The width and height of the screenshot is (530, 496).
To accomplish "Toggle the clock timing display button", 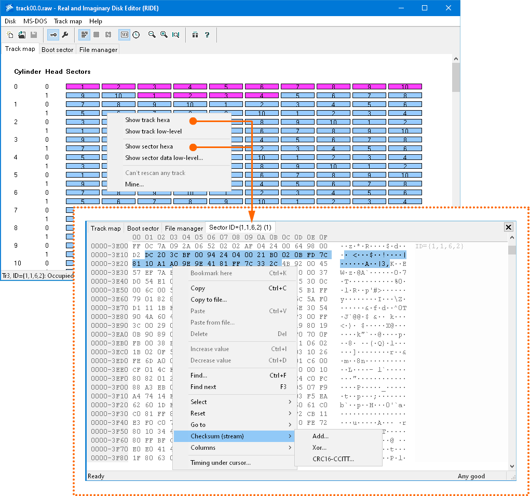I will (x=136, y=35).
